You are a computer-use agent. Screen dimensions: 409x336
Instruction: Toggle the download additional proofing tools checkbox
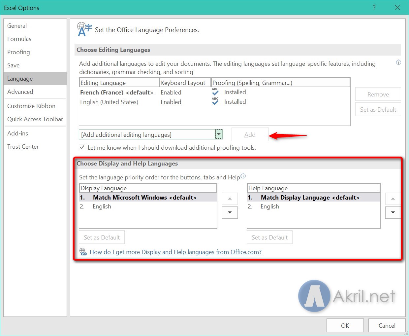pos(82,147)
